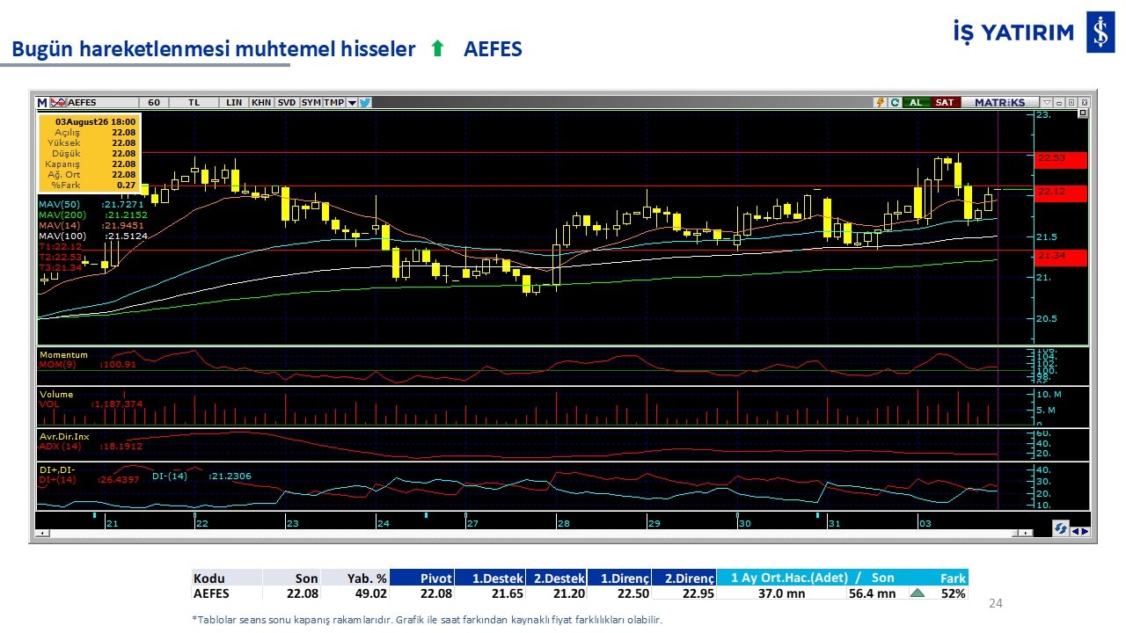Image resolution: width=1126 pixels, height=633 pixels.
Task: Refresh the chart with green circular icon
Action: tap(895, 102)
